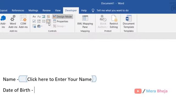Open the Legacy Tools dropdown
176x99 pixels.
[x=40, y=26]
